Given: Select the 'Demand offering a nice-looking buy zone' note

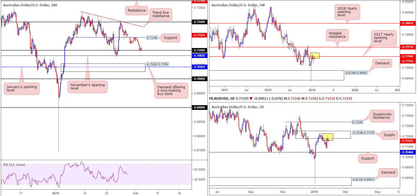Looking at the screenshot, I should 171,91.
